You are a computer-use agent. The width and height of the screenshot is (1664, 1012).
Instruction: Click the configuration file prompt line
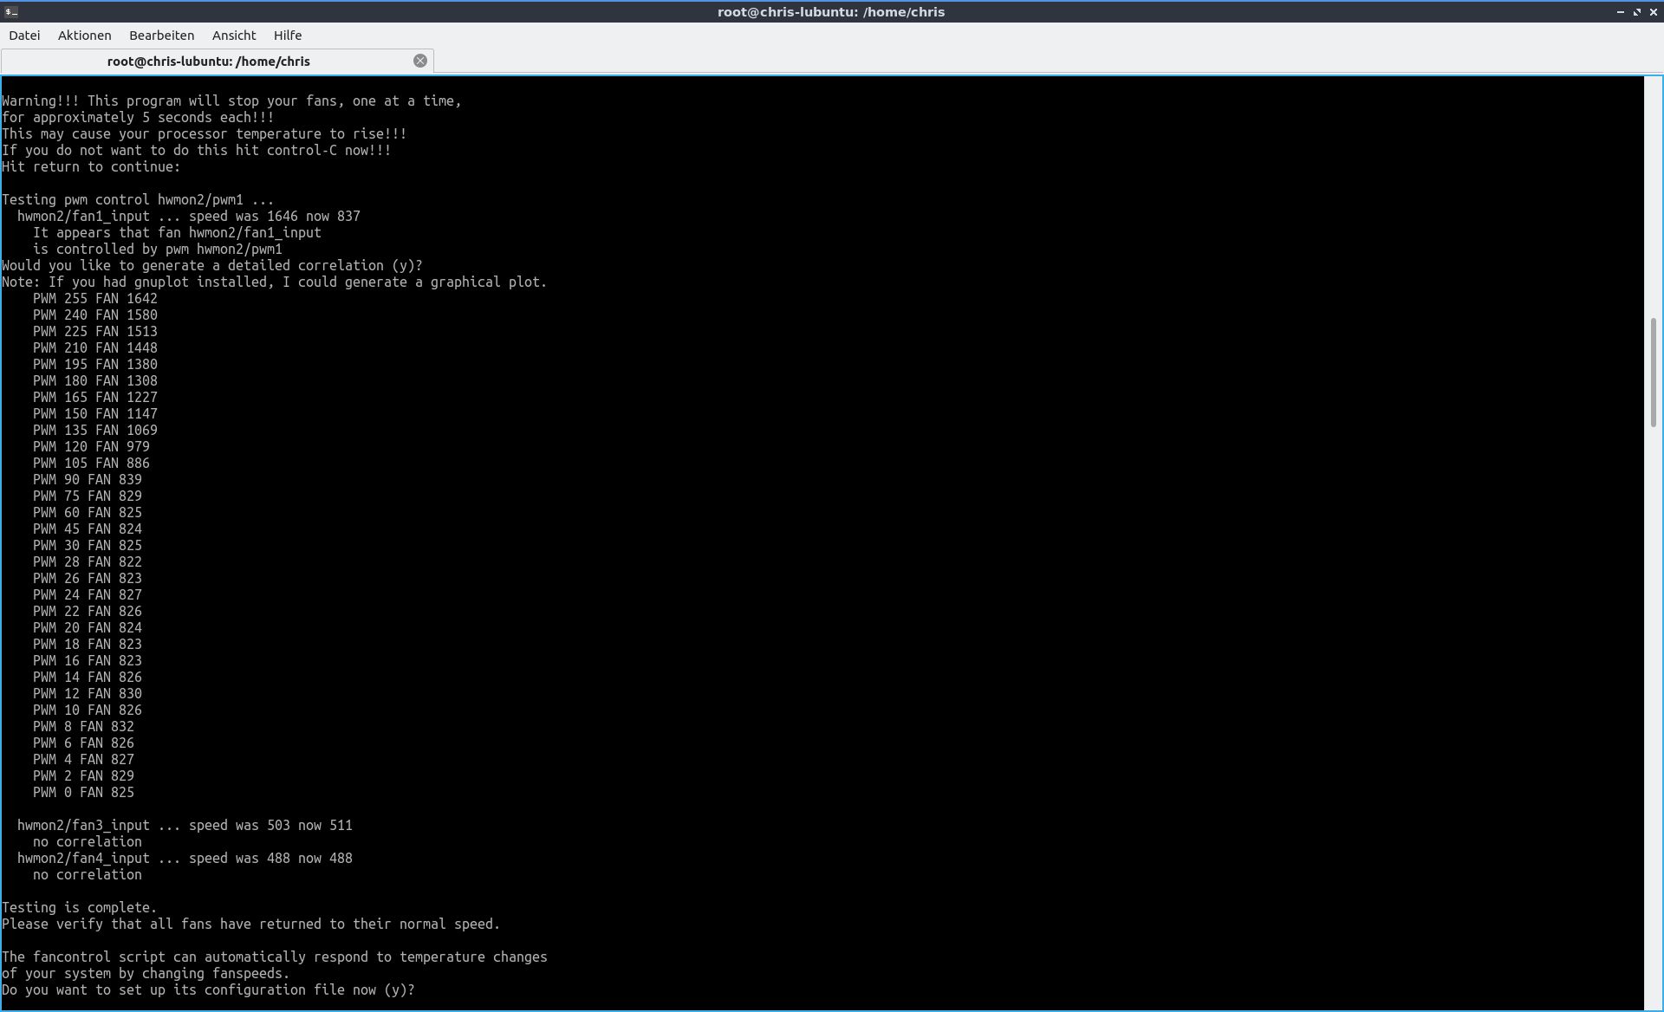[208, 989]
